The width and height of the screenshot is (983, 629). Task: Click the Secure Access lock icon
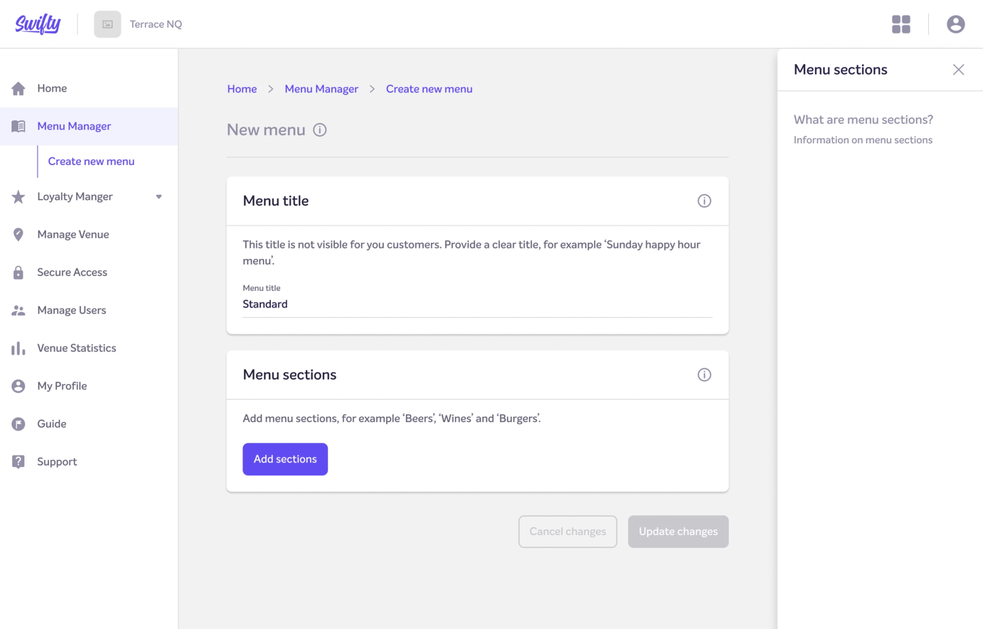[x=18, y=272]
